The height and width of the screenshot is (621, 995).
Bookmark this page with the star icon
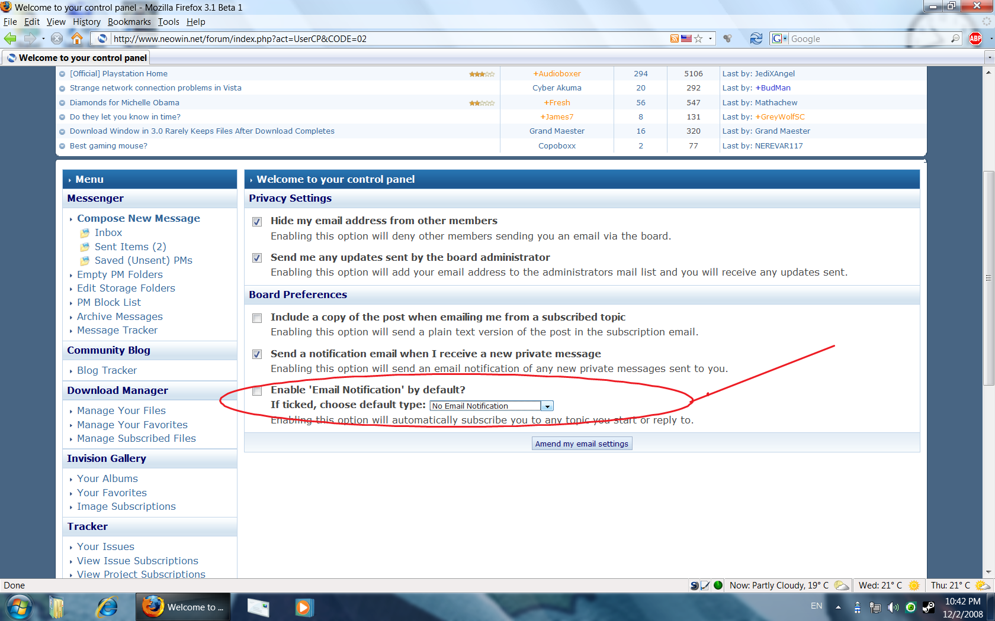click(699, 38)
